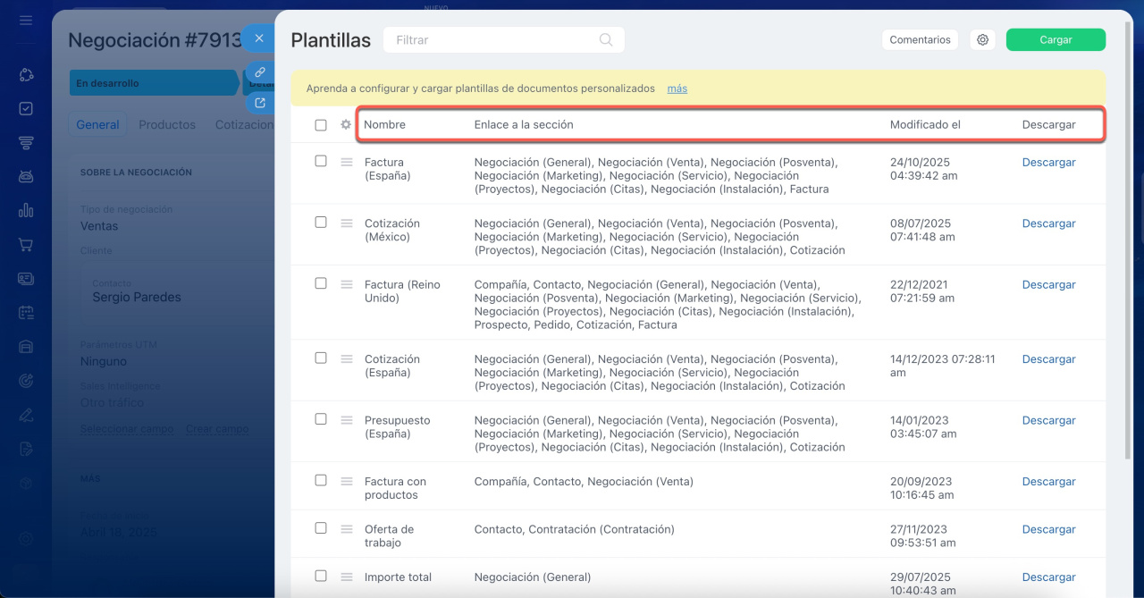
Task: Open the analytics bar chart sidebar icon
Action: tap(26, 211)
